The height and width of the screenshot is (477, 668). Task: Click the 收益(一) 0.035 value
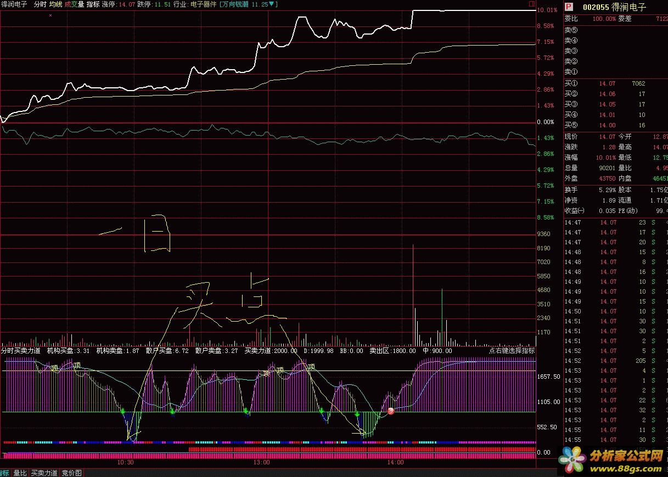607,211
